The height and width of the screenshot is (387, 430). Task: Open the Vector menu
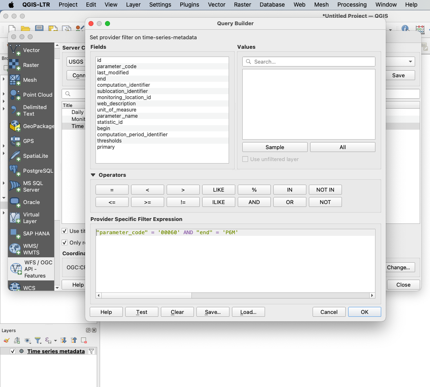[217, 5]
